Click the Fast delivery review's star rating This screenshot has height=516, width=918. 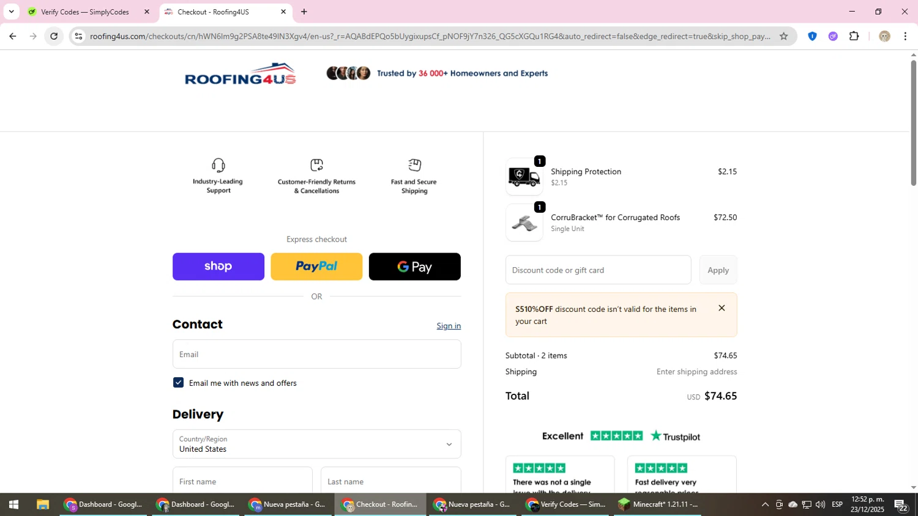(661, 468)
